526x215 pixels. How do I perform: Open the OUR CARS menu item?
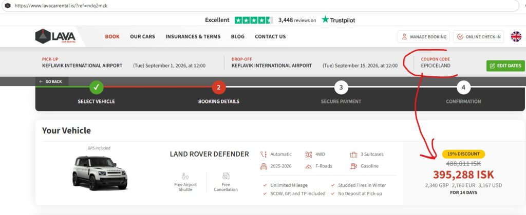(x=143, y=36)
